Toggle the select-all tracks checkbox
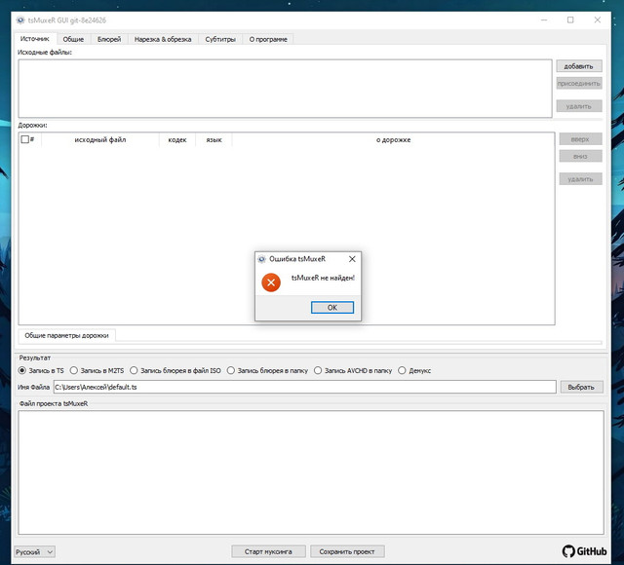 [x=24, y=139]
